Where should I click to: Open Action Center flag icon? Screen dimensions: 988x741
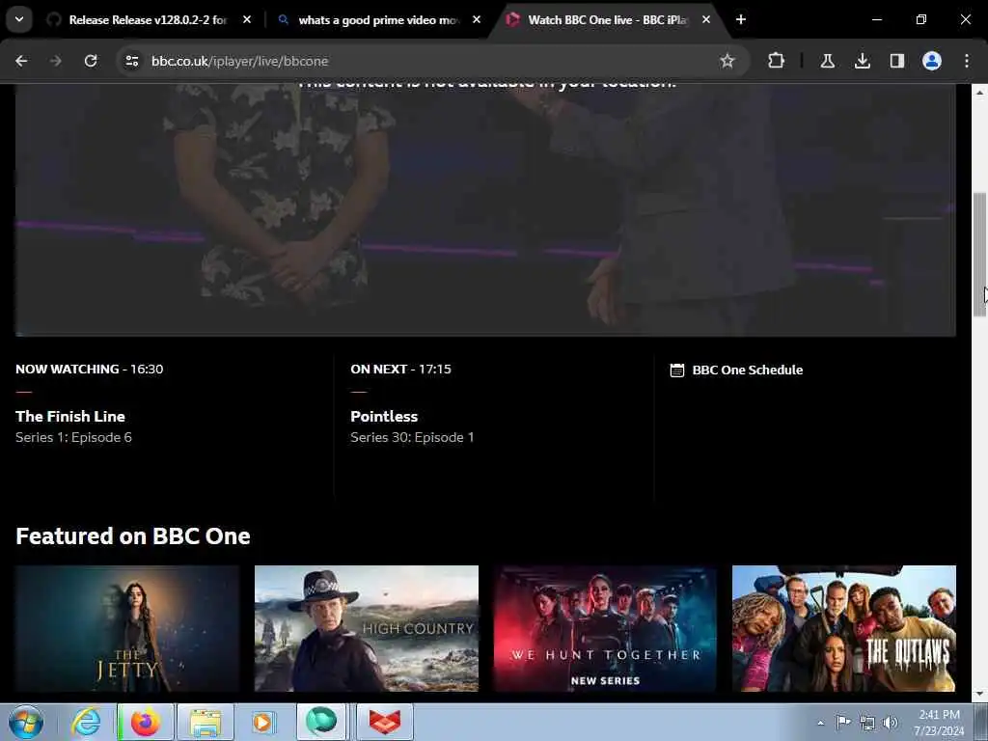(843, 723)
